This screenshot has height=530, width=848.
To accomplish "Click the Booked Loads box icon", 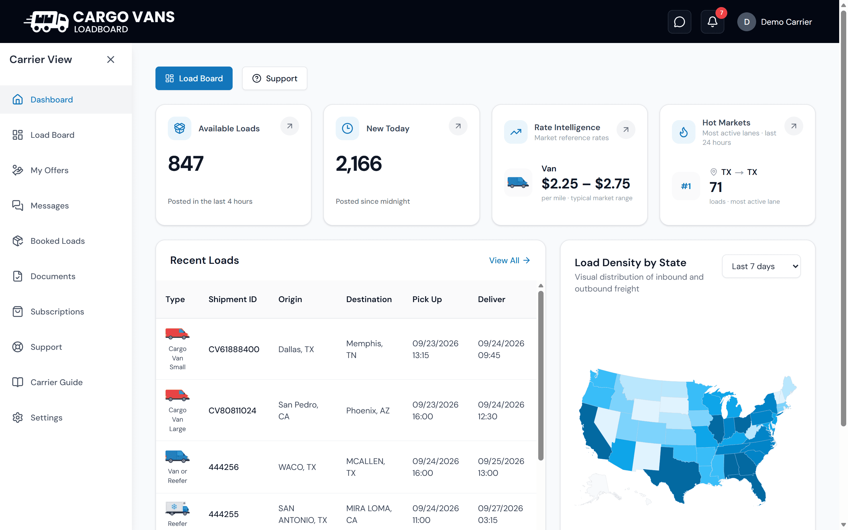I will (x=18, y=241).
